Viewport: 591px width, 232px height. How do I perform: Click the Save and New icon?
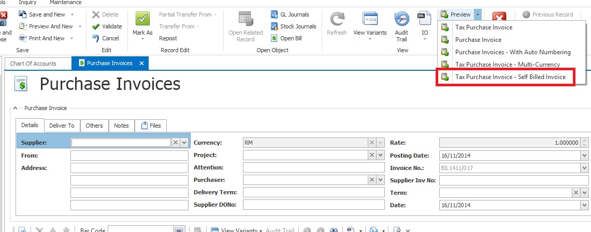click(23, 14)
